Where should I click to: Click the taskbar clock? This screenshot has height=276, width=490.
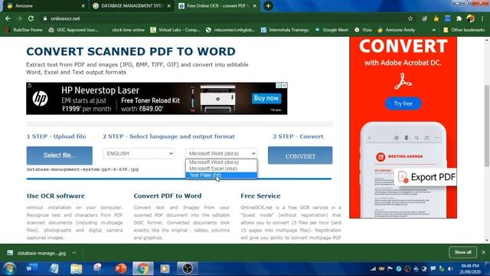click(470, 269)
